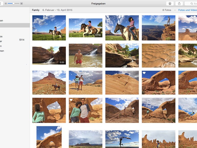
Task: Click the date range '6. Februar - 13. April 2015'
Action: click(x=57, y=10)
